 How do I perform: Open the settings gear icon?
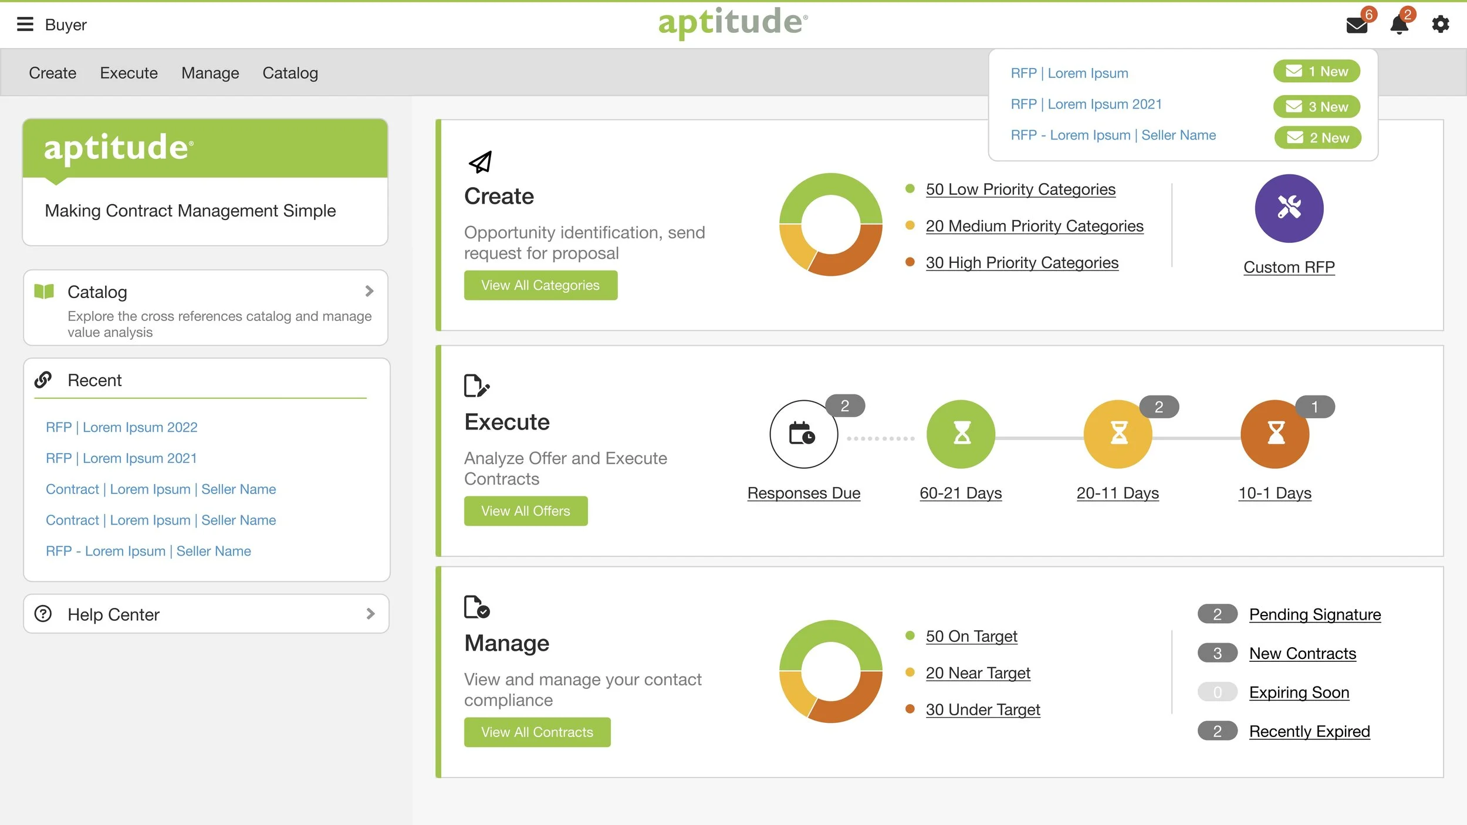[x=1441, y=25]
